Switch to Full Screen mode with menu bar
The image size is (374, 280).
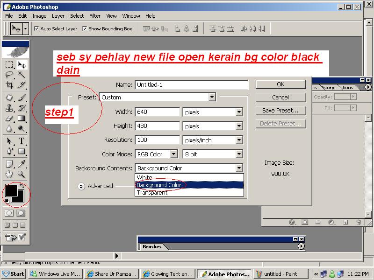click(15, 225)
